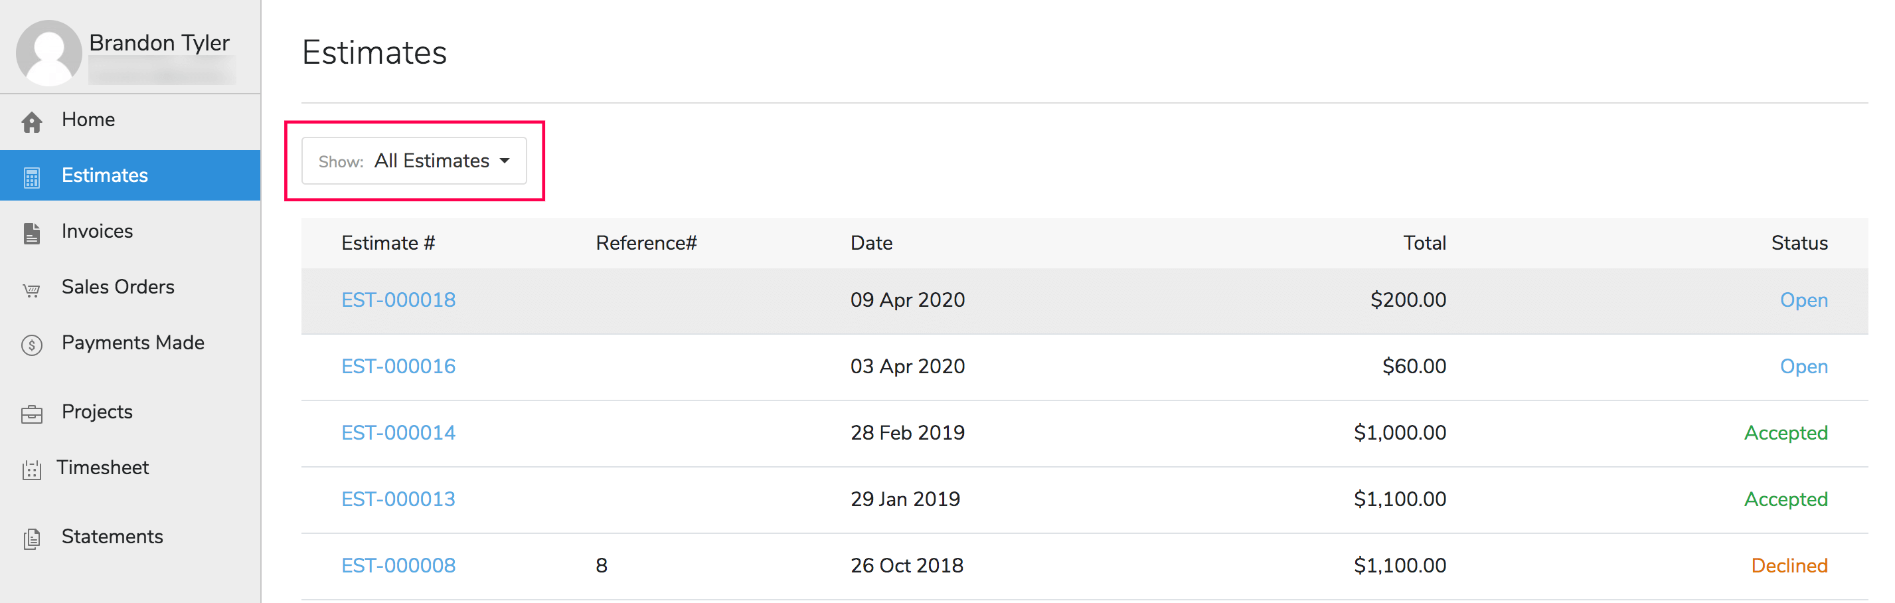
Task: Click the Estimates calculator icon in sidebar
Action: coord(32,177)
